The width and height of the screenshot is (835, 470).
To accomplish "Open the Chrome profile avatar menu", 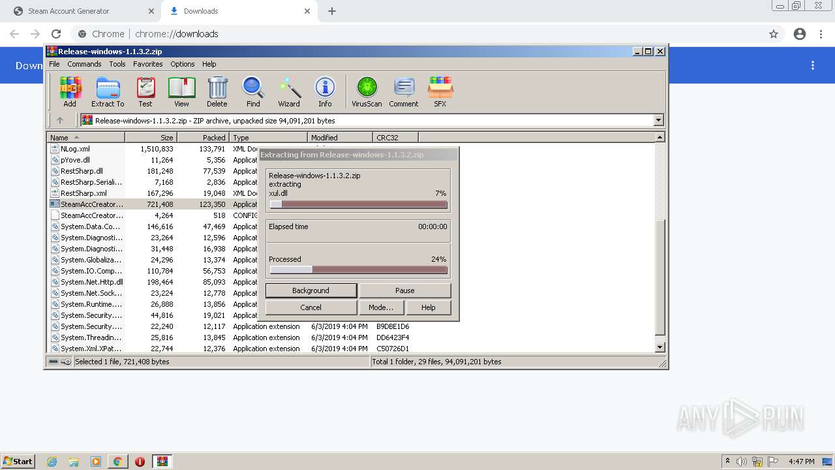I will (x=800, y=34).
